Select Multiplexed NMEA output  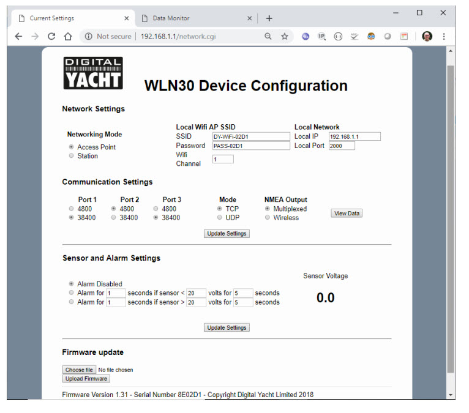[x=268, y=209]
